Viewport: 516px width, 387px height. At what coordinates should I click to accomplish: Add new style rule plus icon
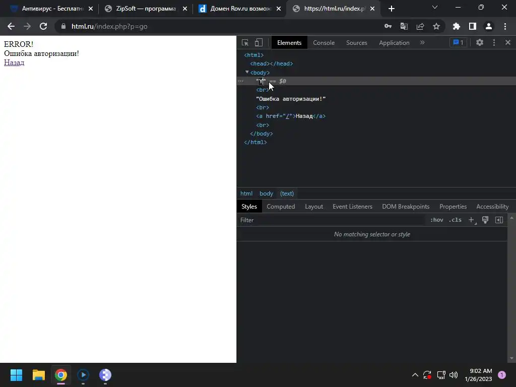(472, 220)
